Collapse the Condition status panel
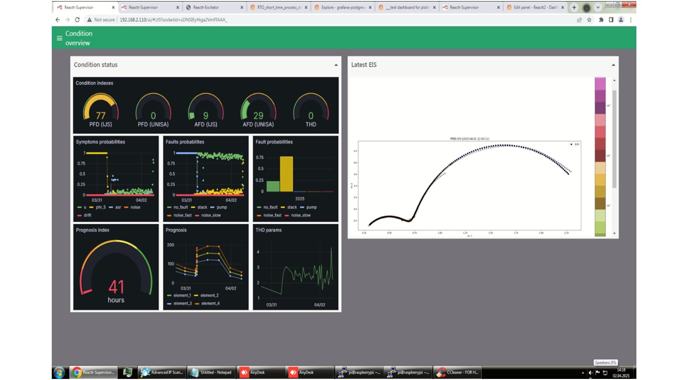This screenshot has height=380, width=676. [x=336, y=65]
